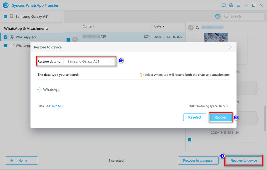Click the Reselect button
This screenshot has width=267, height=170.
click(x=195, y=117)
